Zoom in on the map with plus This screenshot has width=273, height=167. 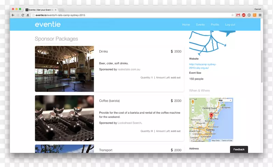(x=193, y=108)
